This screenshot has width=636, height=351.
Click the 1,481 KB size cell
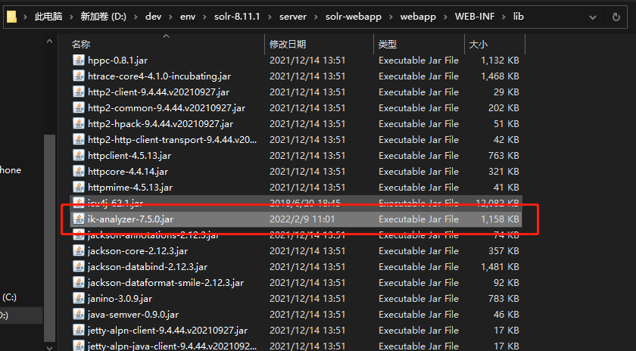point(500,267)
